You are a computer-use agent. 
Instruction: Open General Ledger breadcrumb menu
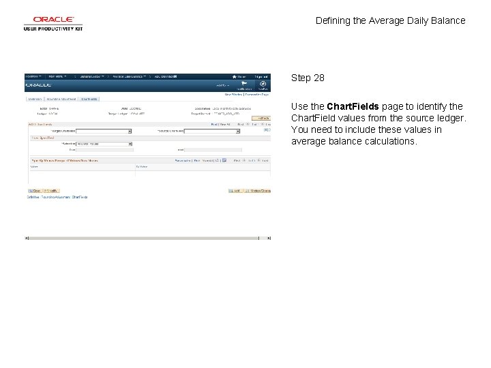click(92, 76)
